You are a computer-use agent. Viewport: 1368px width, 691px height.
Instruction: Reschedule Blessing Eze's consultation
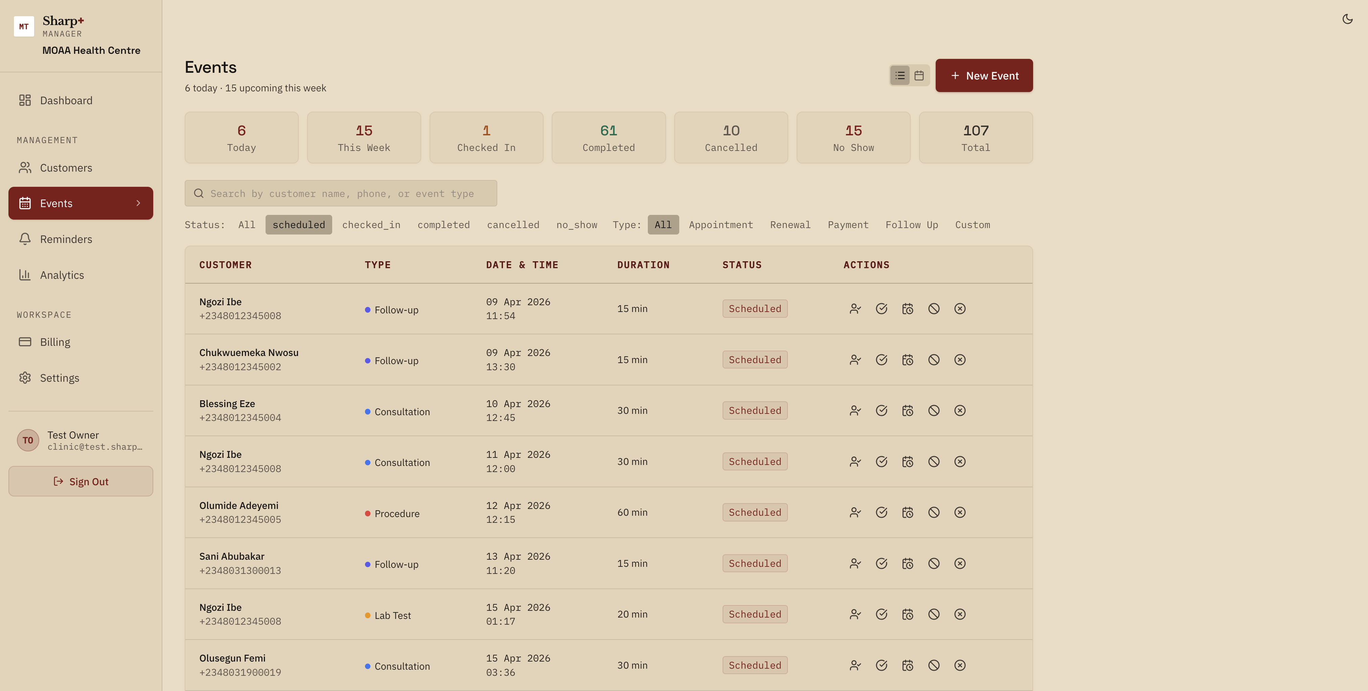(x=908, y=410)
